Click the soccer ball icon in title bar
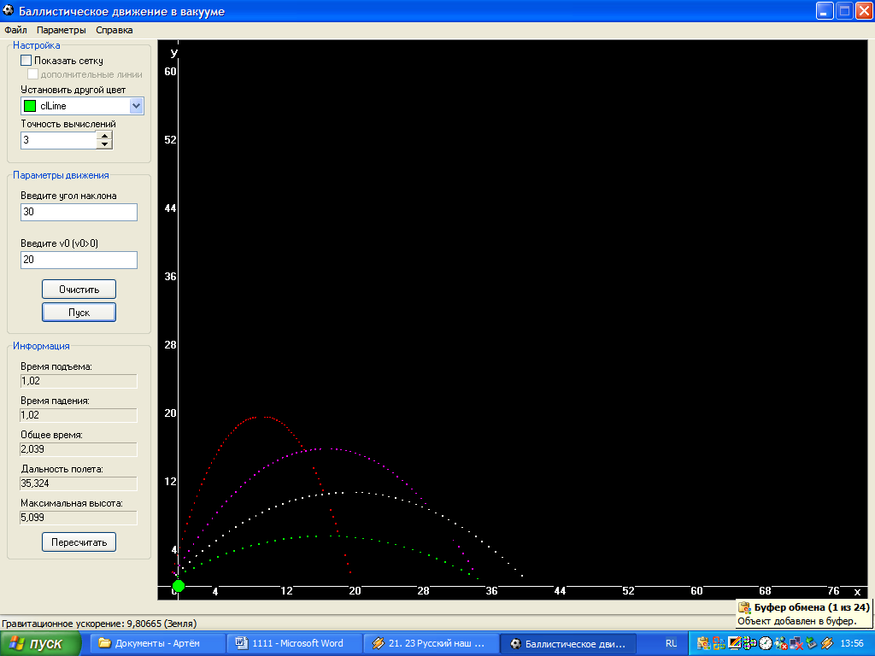This screenshot has width=875, height=656. click(9, 11)
